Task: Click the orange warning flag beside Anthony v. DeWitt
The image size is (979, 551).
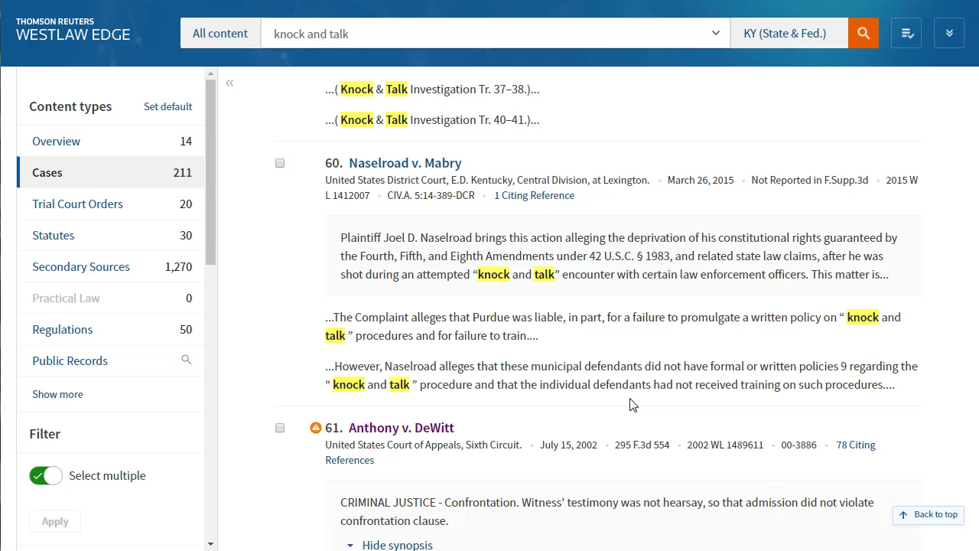Action: pyautogui.click(x=316, y=428)
